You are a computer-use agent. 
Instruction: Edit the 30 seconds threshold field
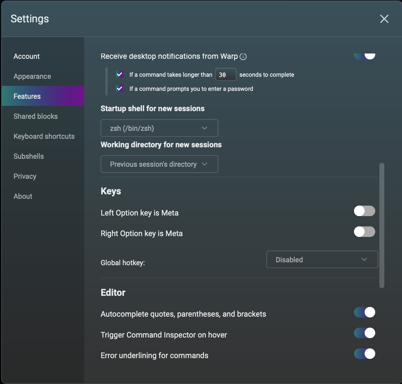coord(226,75)
